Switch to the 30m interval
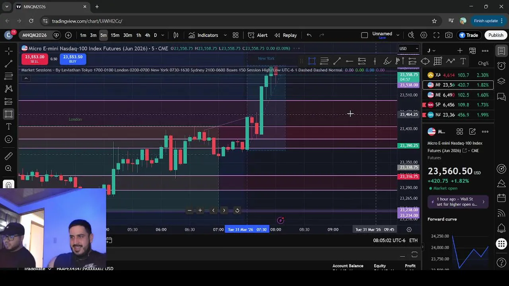 (128, 35)
